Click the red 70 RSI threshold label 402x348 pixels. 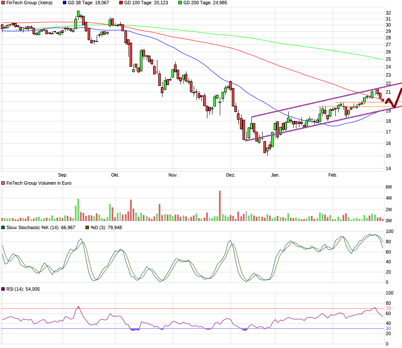[x=388, y=309]
